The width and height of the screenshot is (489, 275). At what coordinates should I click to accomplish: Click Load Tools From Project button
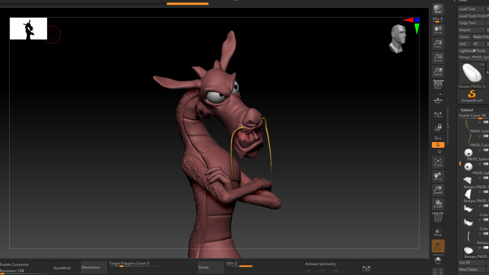[473, 16]
